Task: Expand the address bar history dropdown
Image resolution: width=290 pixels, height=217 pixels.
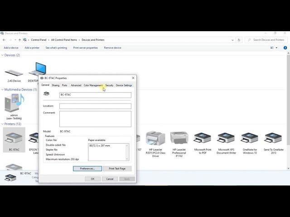Action: tap(232, 40)
